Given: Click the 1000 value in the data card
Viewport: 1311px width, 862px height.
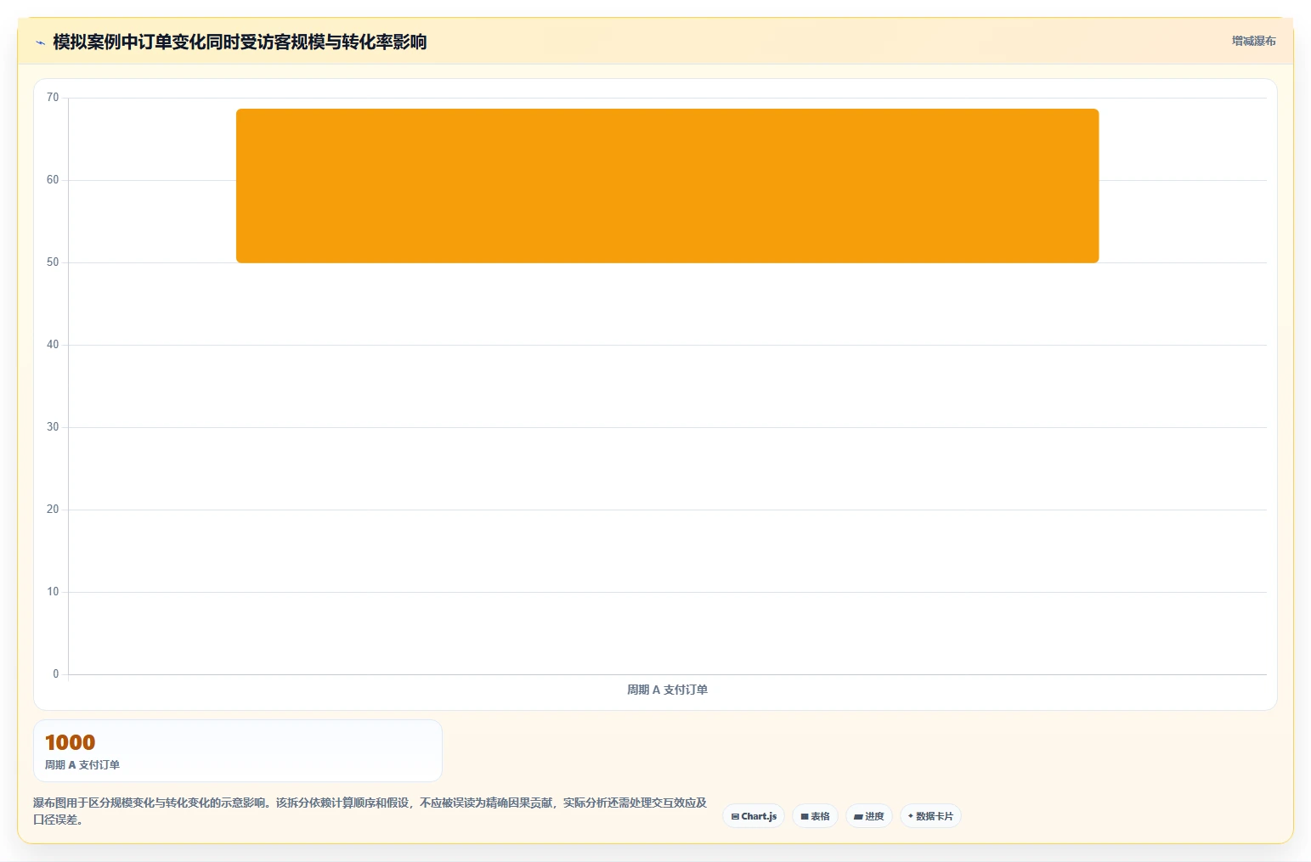Looking at the screenshot, I should (x=70, y=742).
